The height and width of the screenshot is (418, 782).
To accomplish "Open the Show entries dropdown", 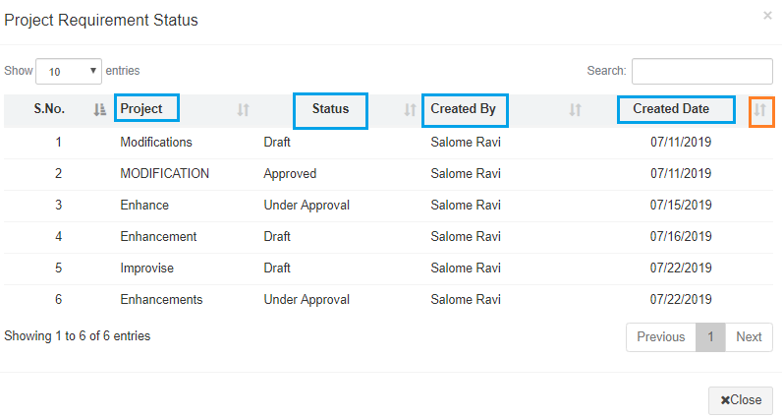I will pyautogui.click(x=69, y=71).
